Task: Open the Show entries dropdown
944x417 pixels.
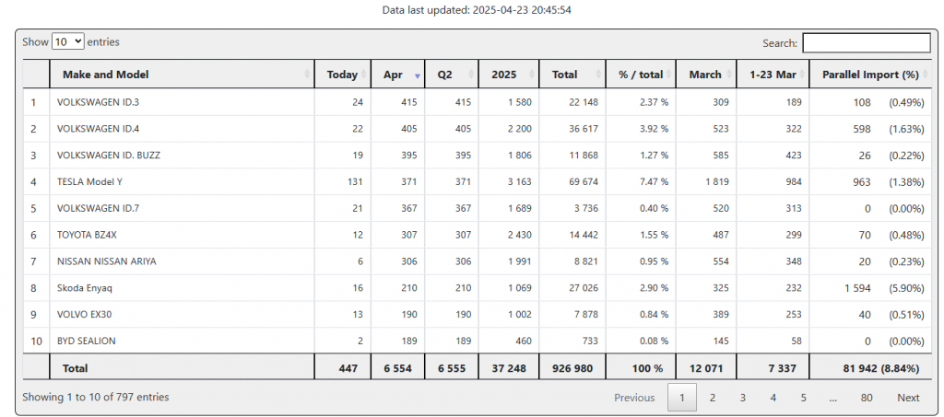Action: (68, 41)
